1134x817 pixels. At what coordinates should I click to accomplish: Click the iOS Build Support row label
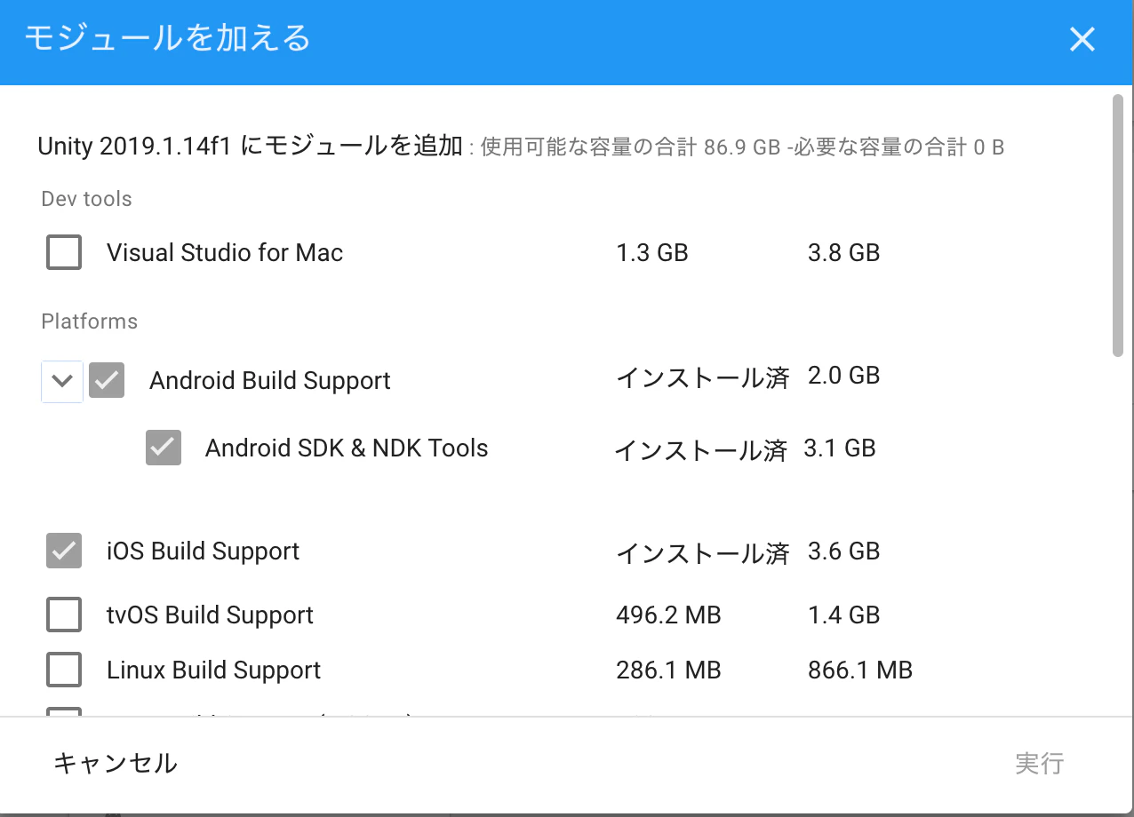pyautogui.click(x=204, y=551)
